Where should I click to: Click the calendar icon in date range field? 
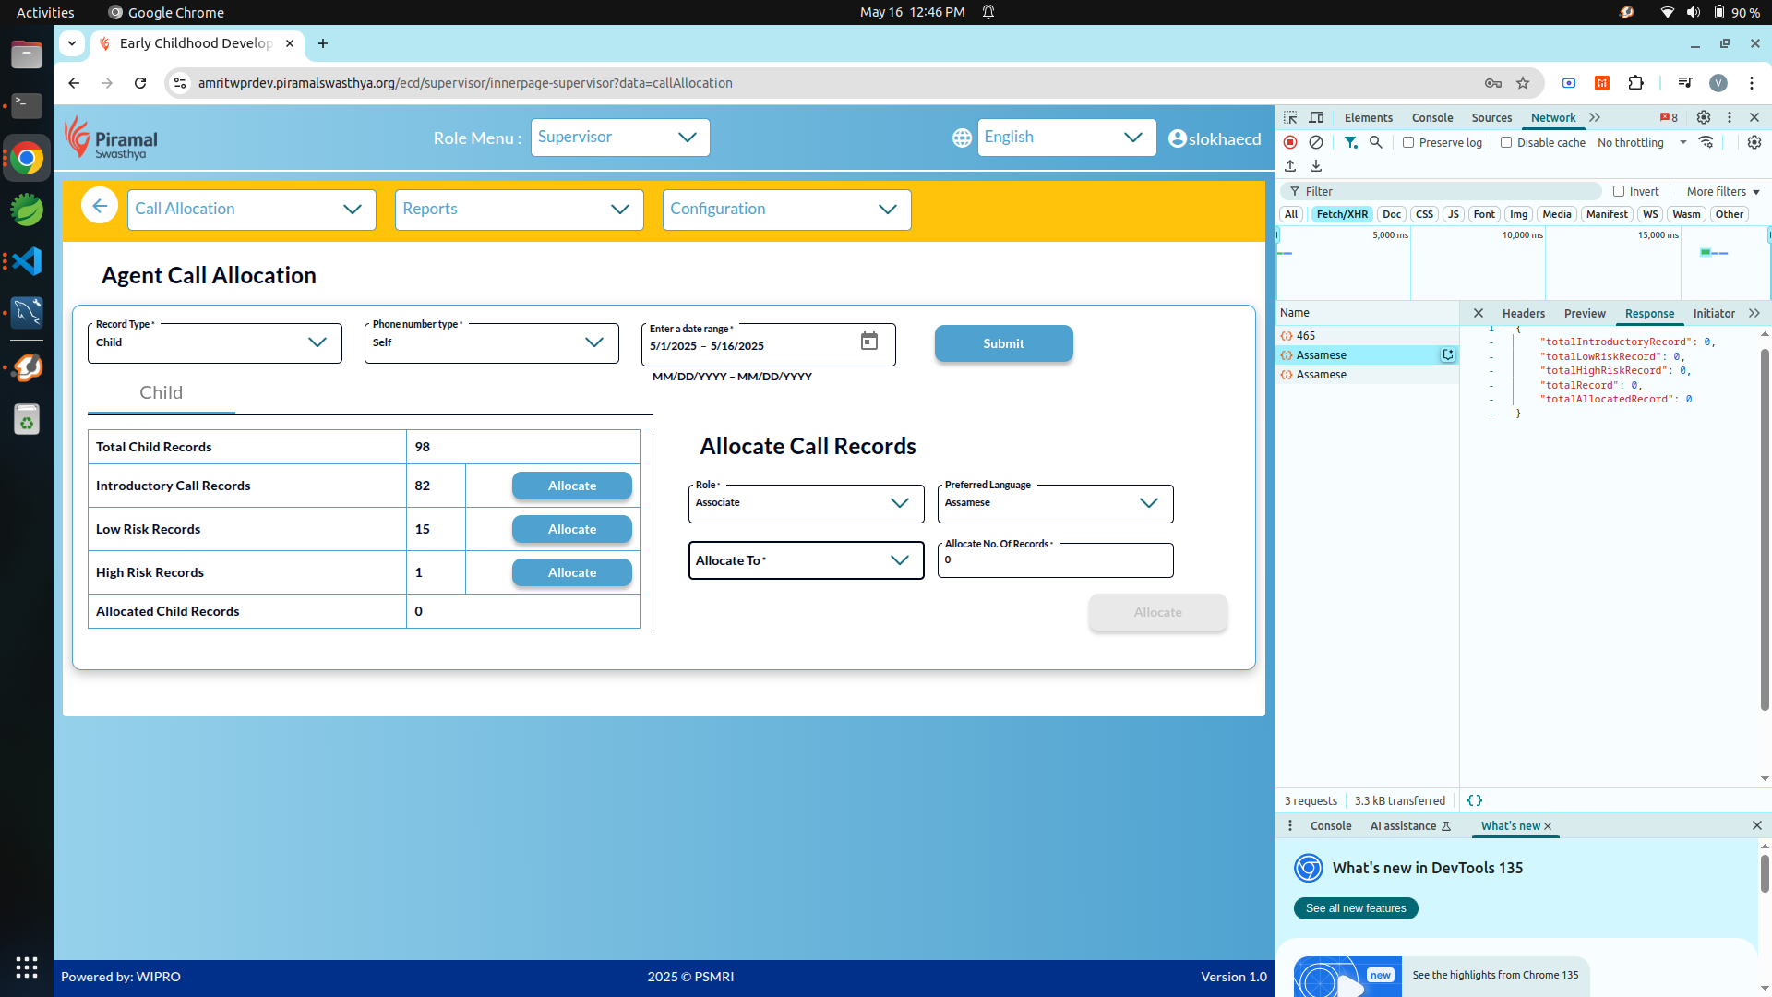click(x=868, y=342)
